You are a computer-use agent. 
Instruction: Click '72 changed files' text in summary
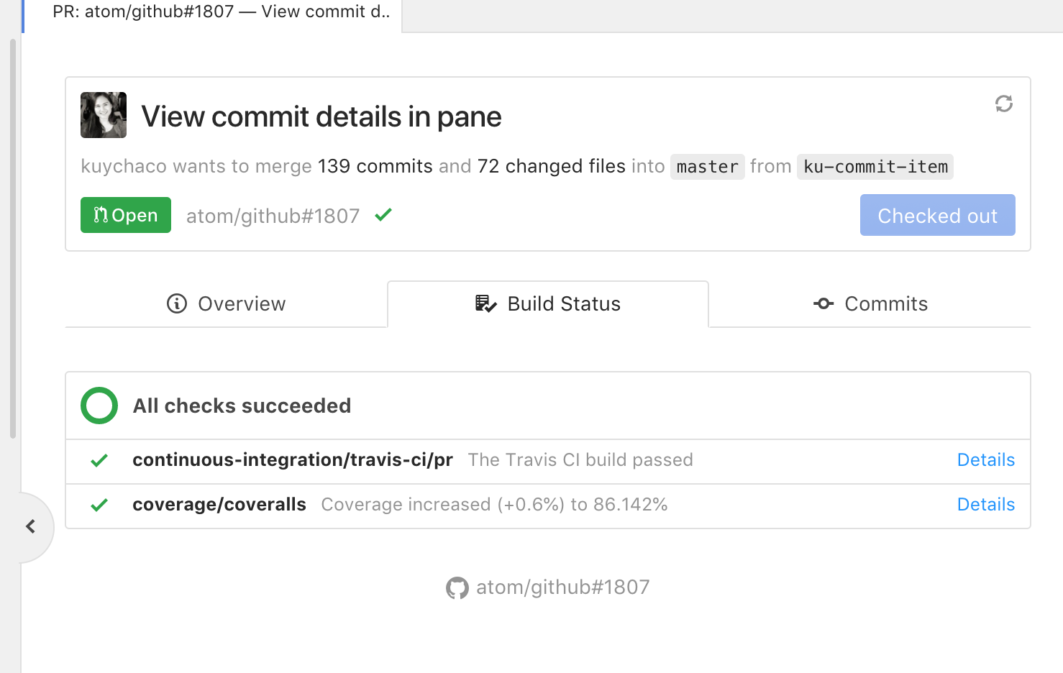click(x=551, y=166)
